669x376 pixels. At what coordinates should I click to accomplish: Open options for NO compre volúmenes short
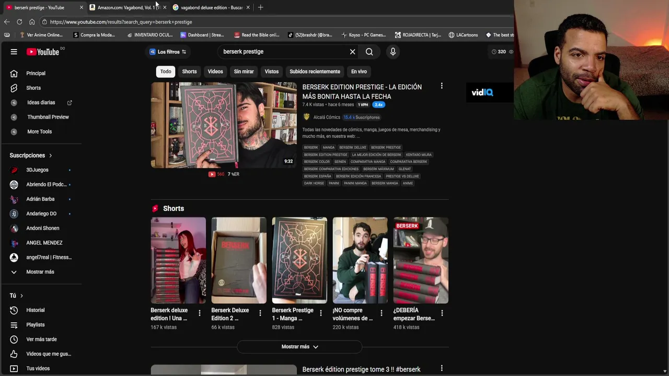coord(381,313)
